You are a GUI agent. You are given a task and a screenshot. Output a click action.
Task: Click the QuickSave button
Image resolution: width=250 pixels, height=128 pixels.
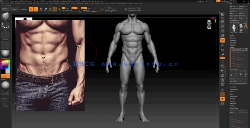coord(201,1)
